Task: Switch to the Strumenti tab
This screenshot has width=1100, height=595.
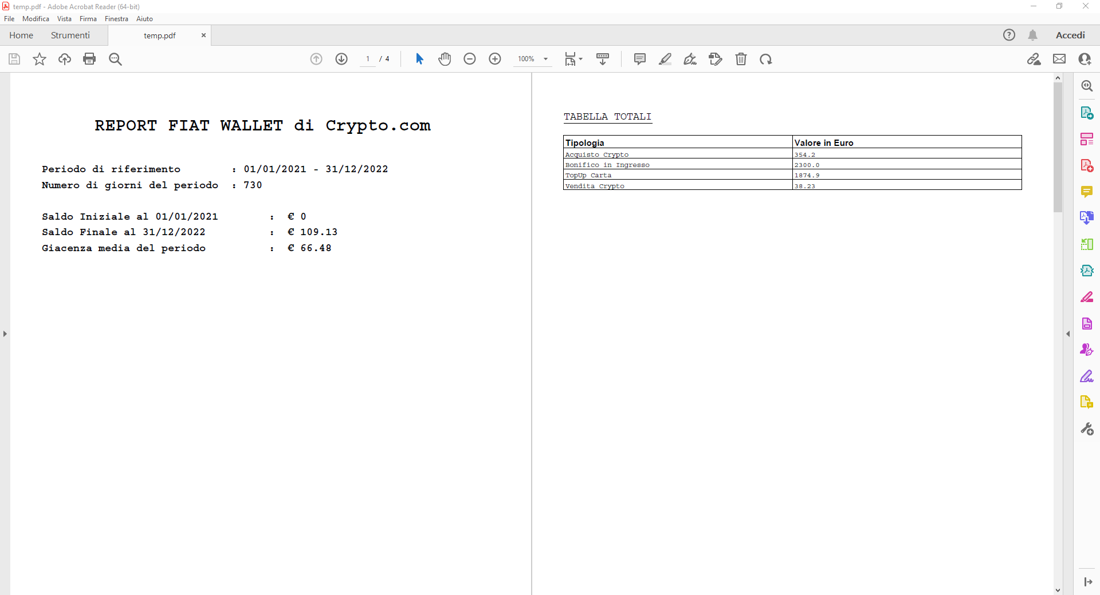Action: (x=70, y=35)
